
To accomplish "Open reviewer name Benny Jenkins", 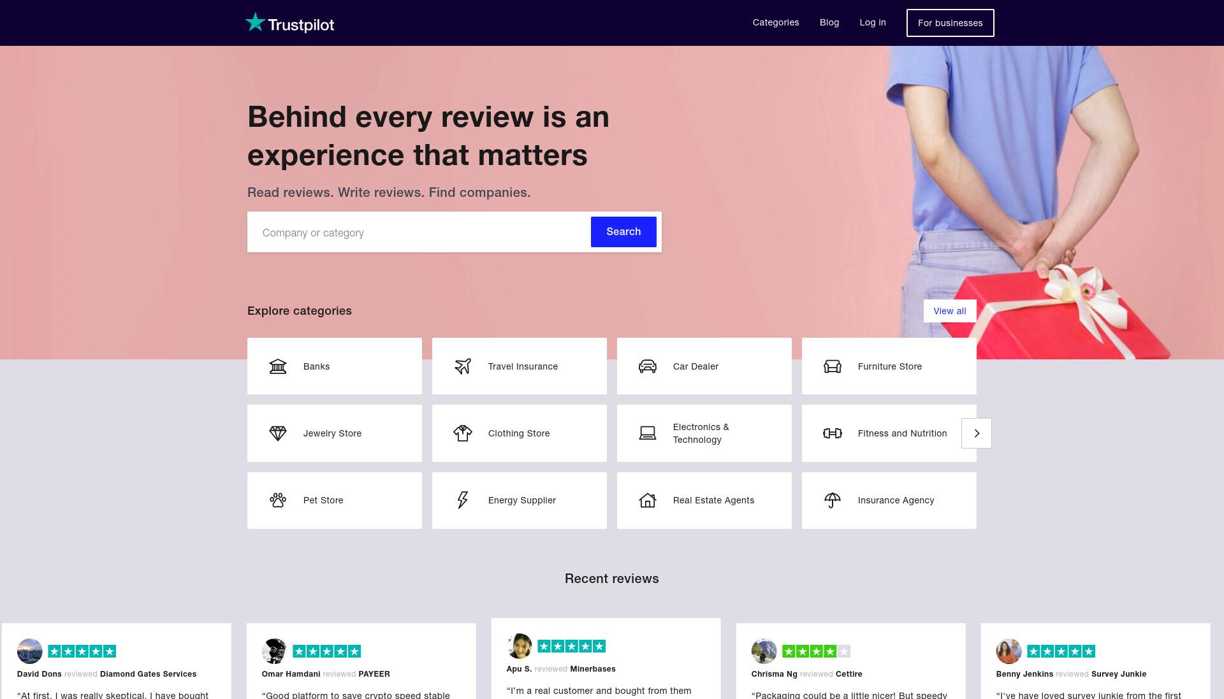I will pyautogui.click(x=1024, y=674).
